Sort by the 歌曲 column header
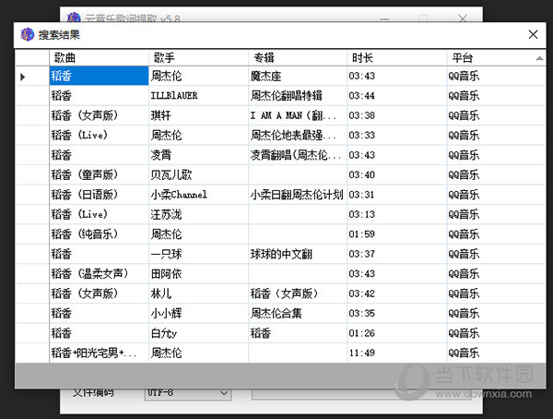553x419 pixels. pos(99,57)
